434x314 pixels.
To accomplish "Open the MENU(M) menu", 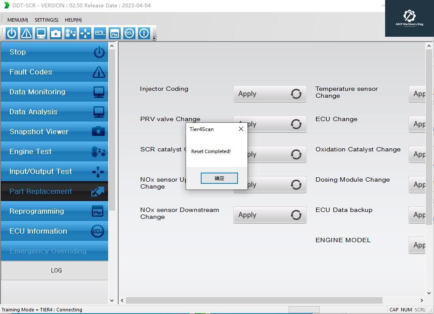I will point(18,20).
